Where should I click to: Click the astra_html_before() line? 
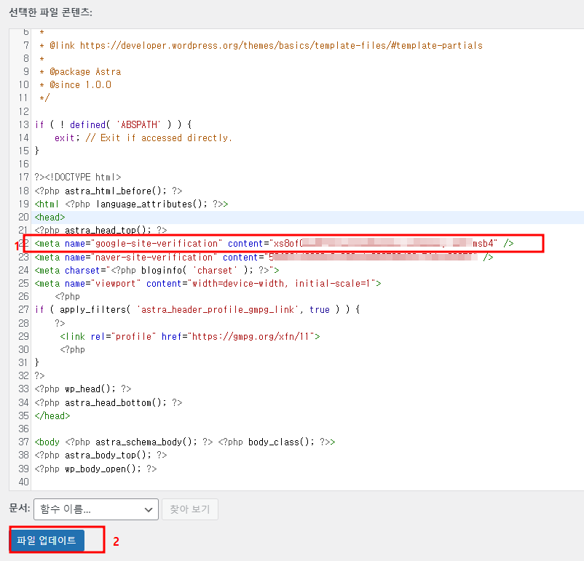click(x=108, y=191)
